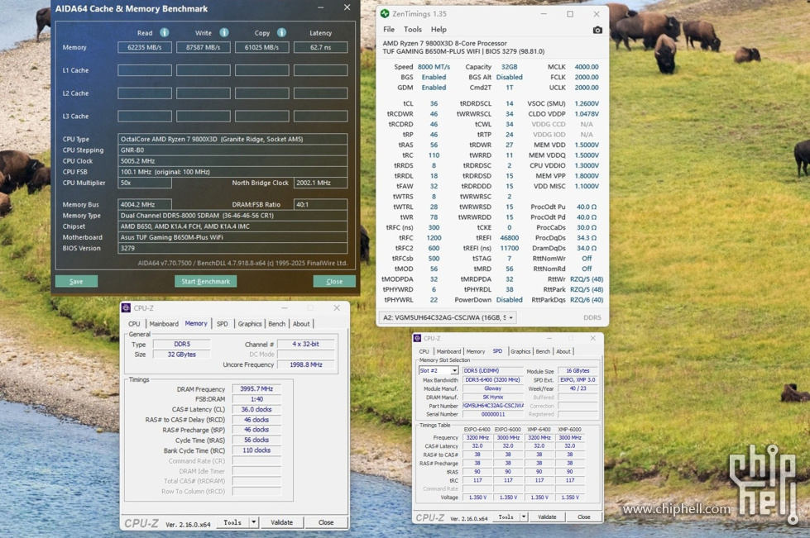Click Close in CPU-Z SPD window
This screenshot has width=810, height=538.
click(584, 517)
